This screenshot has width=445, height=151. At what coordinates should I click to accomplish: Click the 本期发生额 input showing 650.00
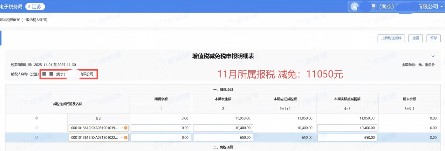point(223,138)
